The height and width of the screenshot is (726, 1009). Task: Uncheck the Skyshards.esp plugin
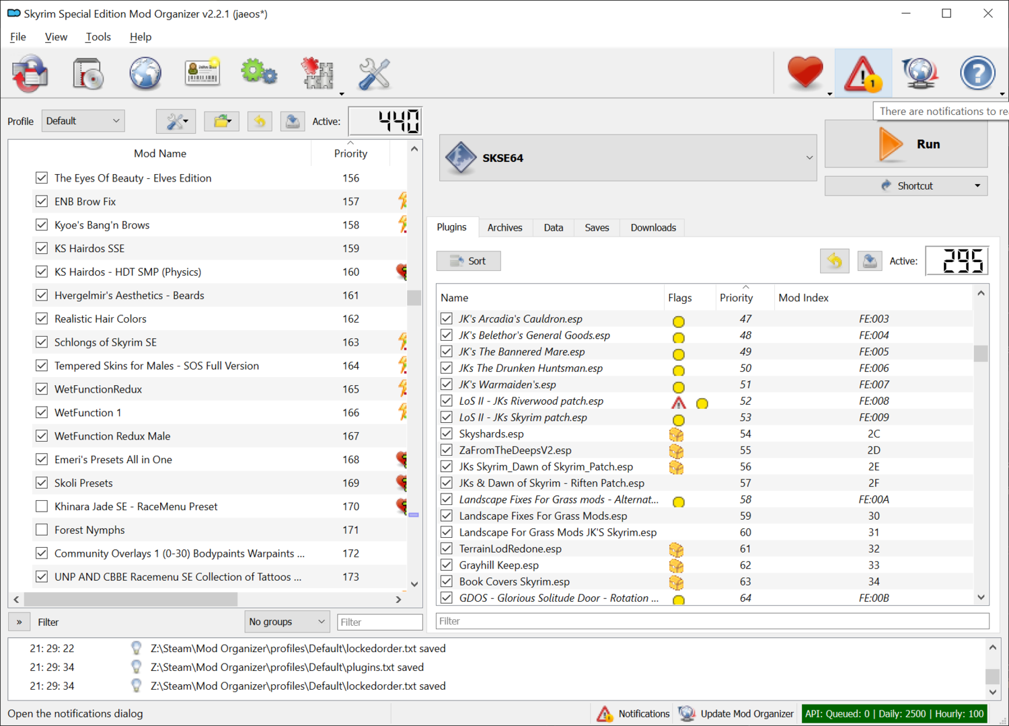[x=447, y=434]
